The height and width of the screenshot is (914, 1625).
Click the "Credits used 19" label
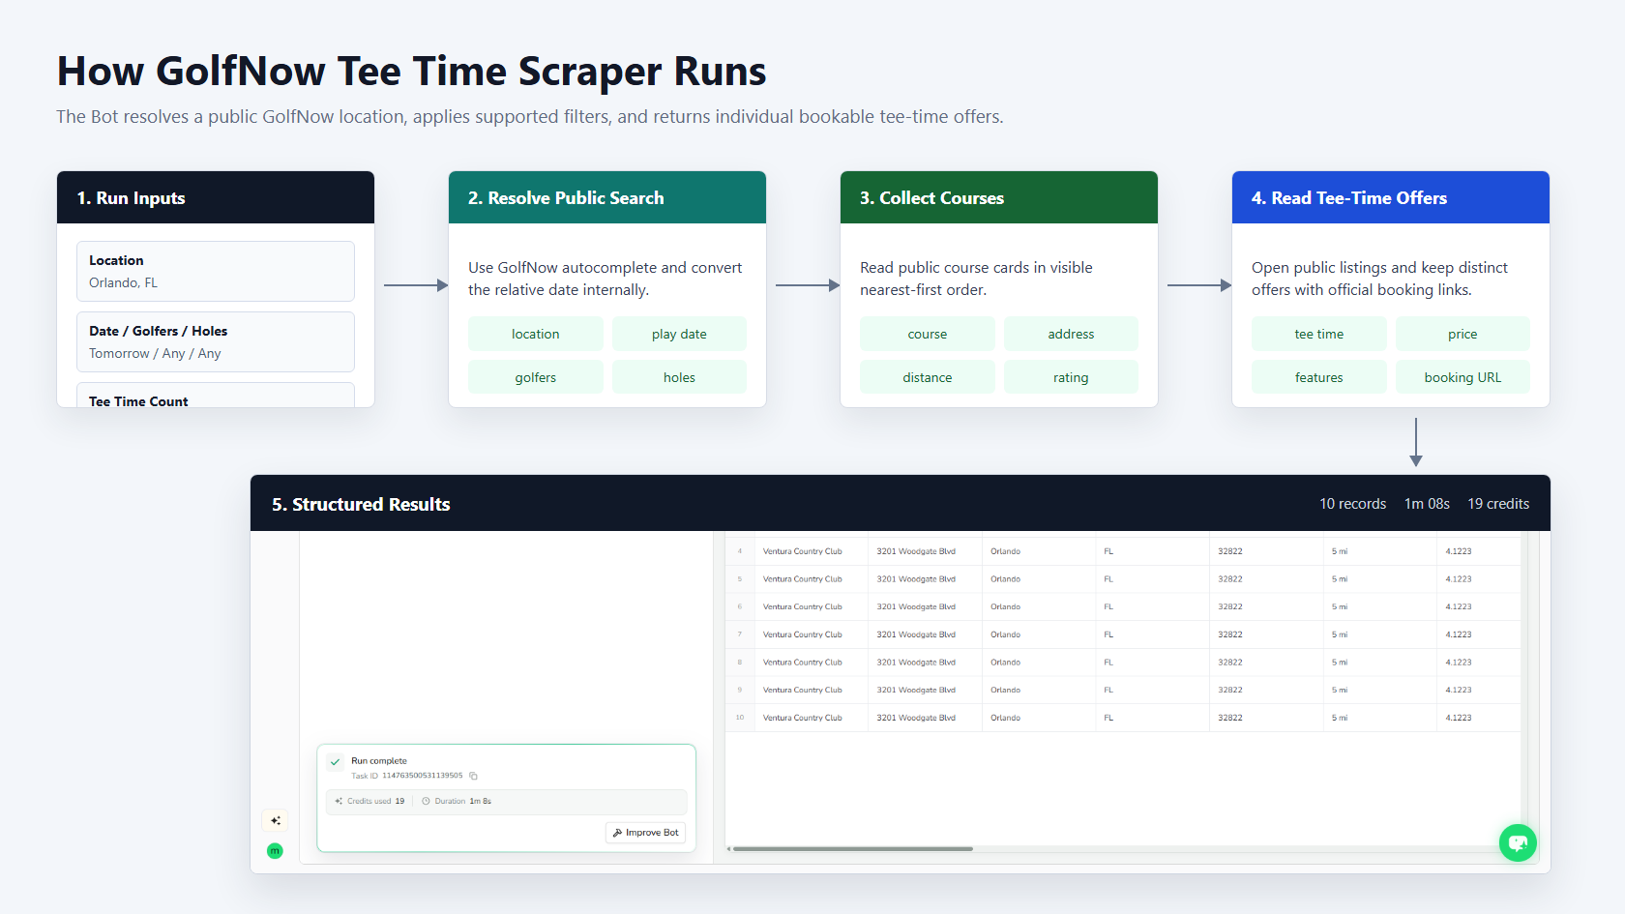(376, 801)
